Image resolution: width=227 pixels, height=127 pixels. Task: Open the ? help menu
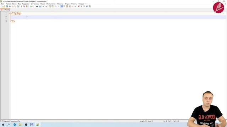(x=86, y=4)
